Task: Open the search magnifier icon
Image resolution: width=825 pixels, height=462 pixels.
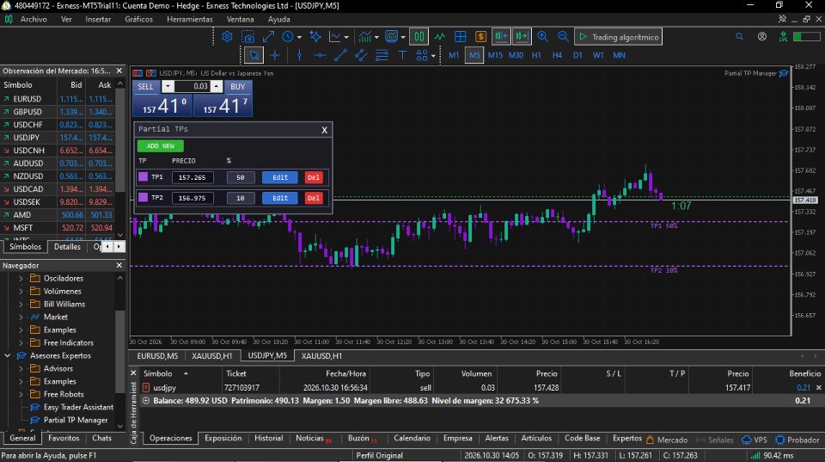Action: pyautogui.click(x=739, y=37)
